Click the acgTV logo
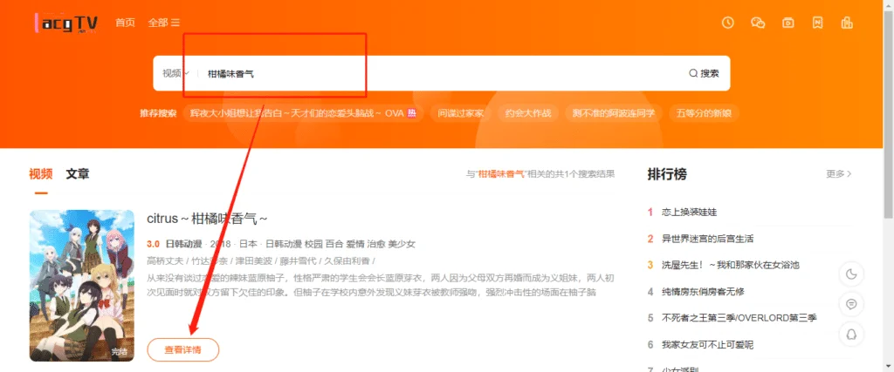This screenshot has width=894, height=372. (66, 24)
